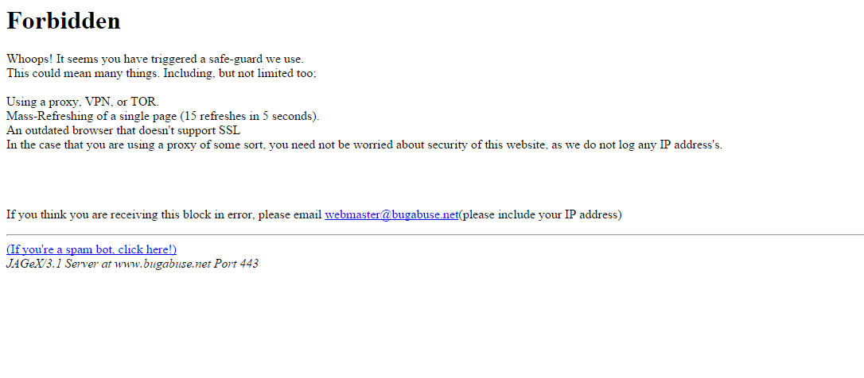Follow the spam bot "click here" link

tap(91, 249)
